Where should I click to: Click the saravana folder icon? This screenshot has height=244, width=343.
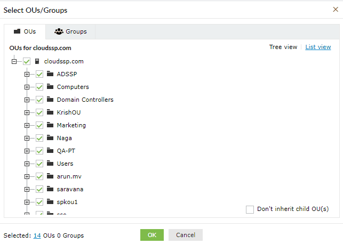pos(50,189)
